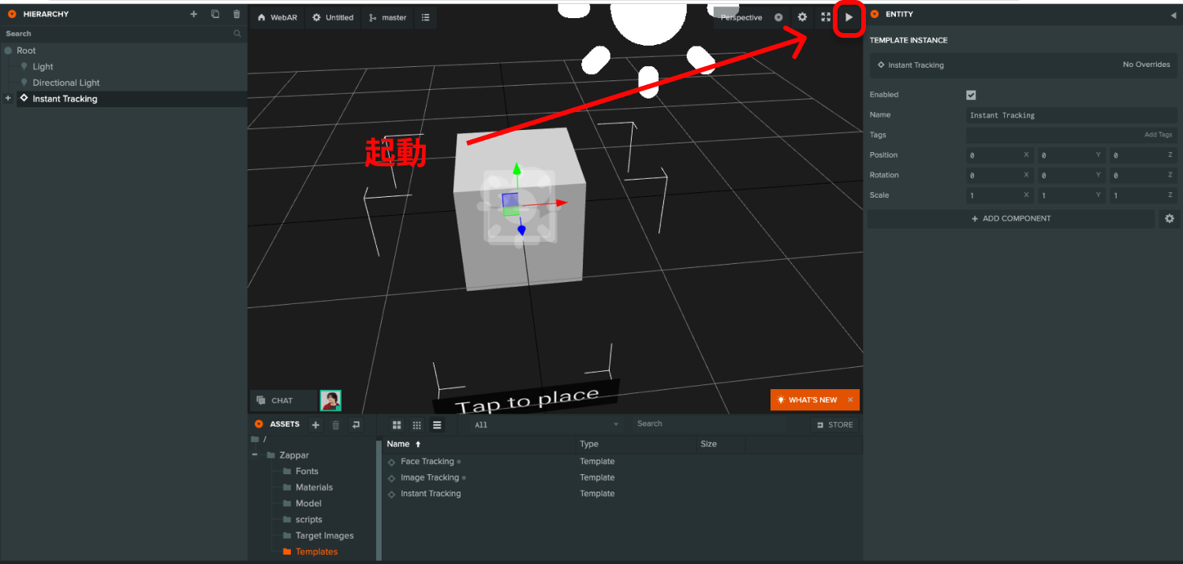Viewport: 1183px width, 564px height.
Task: Click Scale Z field
Action: click(x=1143, y=195)
